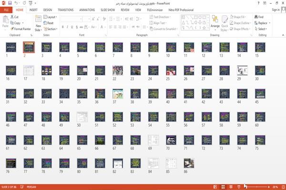Switch to the VIEW tab

coord(138,10)
